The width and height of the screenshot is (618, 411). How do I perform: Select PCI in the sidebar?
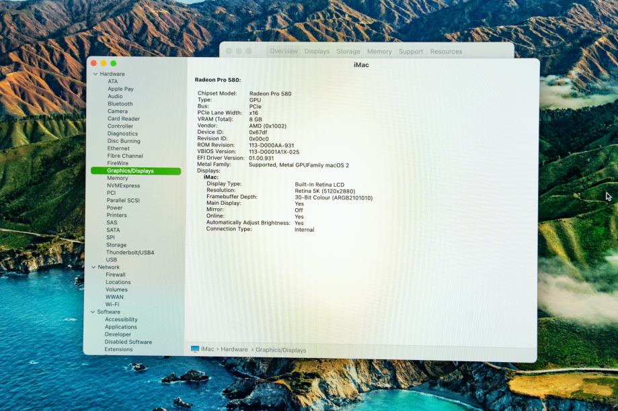tap(111, 193)
